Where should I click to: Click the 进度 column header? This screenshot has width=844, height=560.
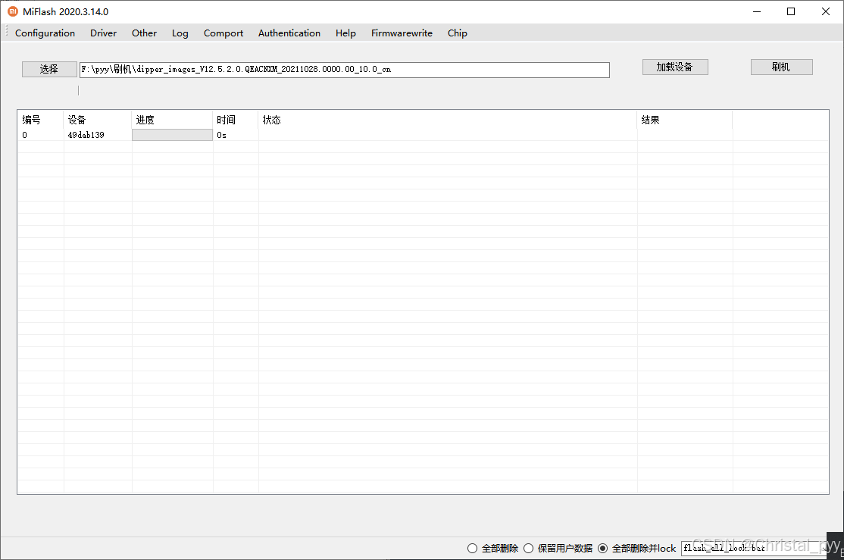tap(172, 120)
